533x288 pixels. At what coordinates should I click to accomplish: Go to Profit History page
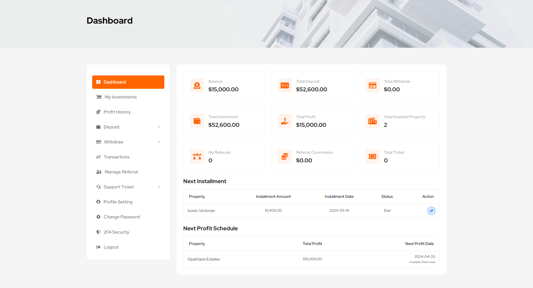tap(117, 112)
